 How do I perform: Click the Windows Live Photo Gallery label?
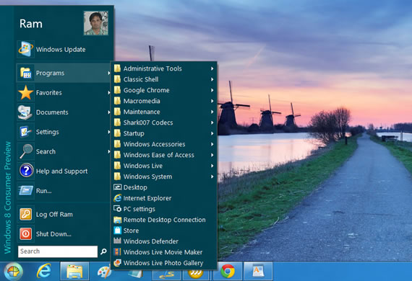click(163, 263)
